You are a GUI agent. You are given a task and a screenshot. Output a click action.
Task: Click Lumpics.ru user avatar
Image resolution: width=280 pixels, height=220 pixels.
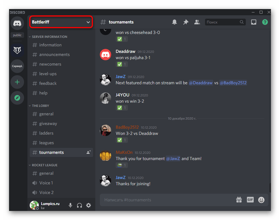pyautogui.click(x=34, y=205)
